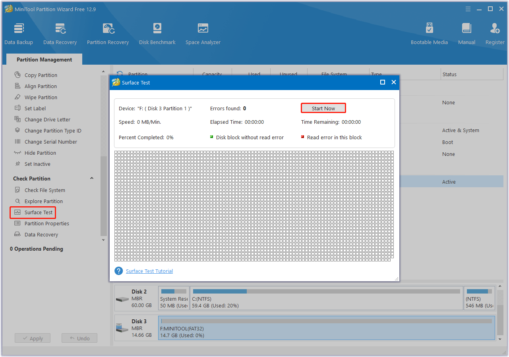Select the F:MINITOOL(FAT32) partition bar
This screenshot has width=509, height=357.
click(326, 328)
